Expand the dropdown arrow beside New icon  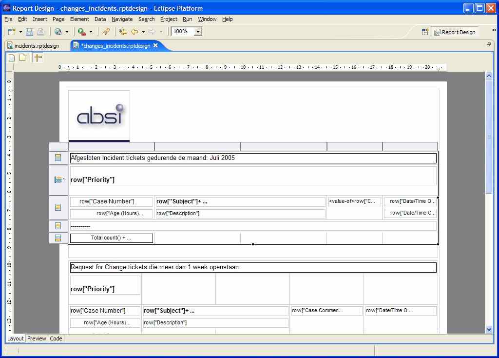tap(20, 32)
